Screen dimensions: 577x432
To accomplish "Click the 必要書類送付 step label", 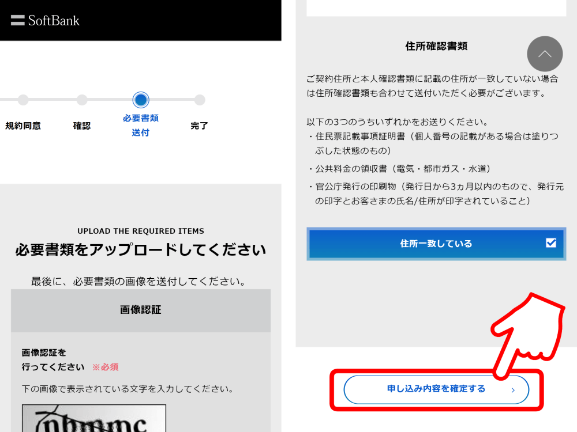I will 141,125.
